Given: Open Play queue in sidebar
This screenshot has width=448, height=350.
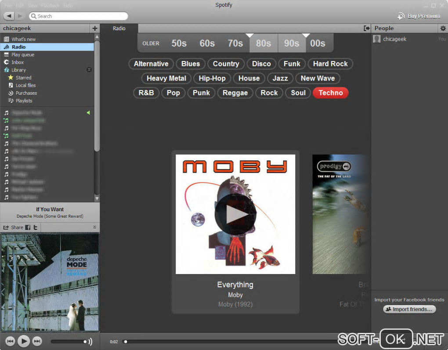Looking at the screenshot, I should click(x=22, y=54).
